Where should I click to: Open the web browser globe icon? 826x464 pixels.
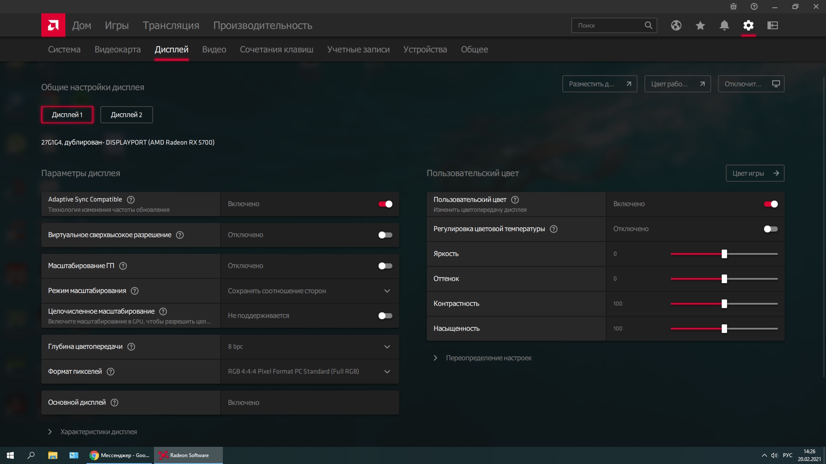676,25
